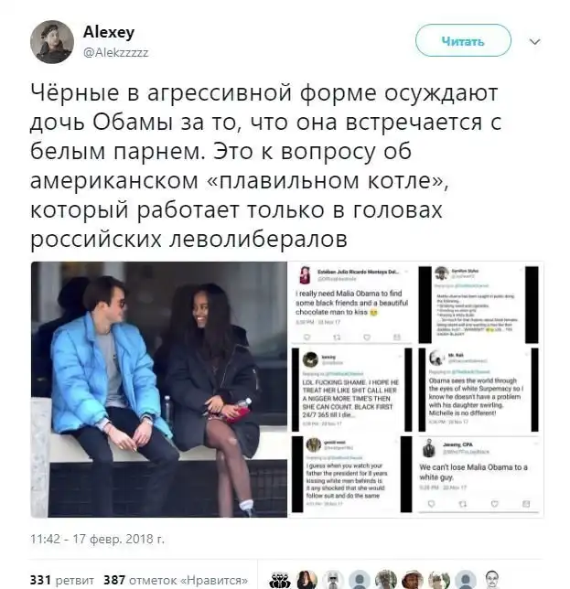570x589 pixels.
Task: Open the fourth default gray avatar
Action: click(360, 581)
